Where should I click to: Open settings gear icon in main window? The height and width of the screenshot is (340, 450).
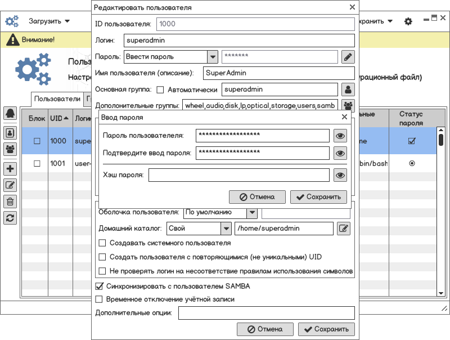click(408, 21)
